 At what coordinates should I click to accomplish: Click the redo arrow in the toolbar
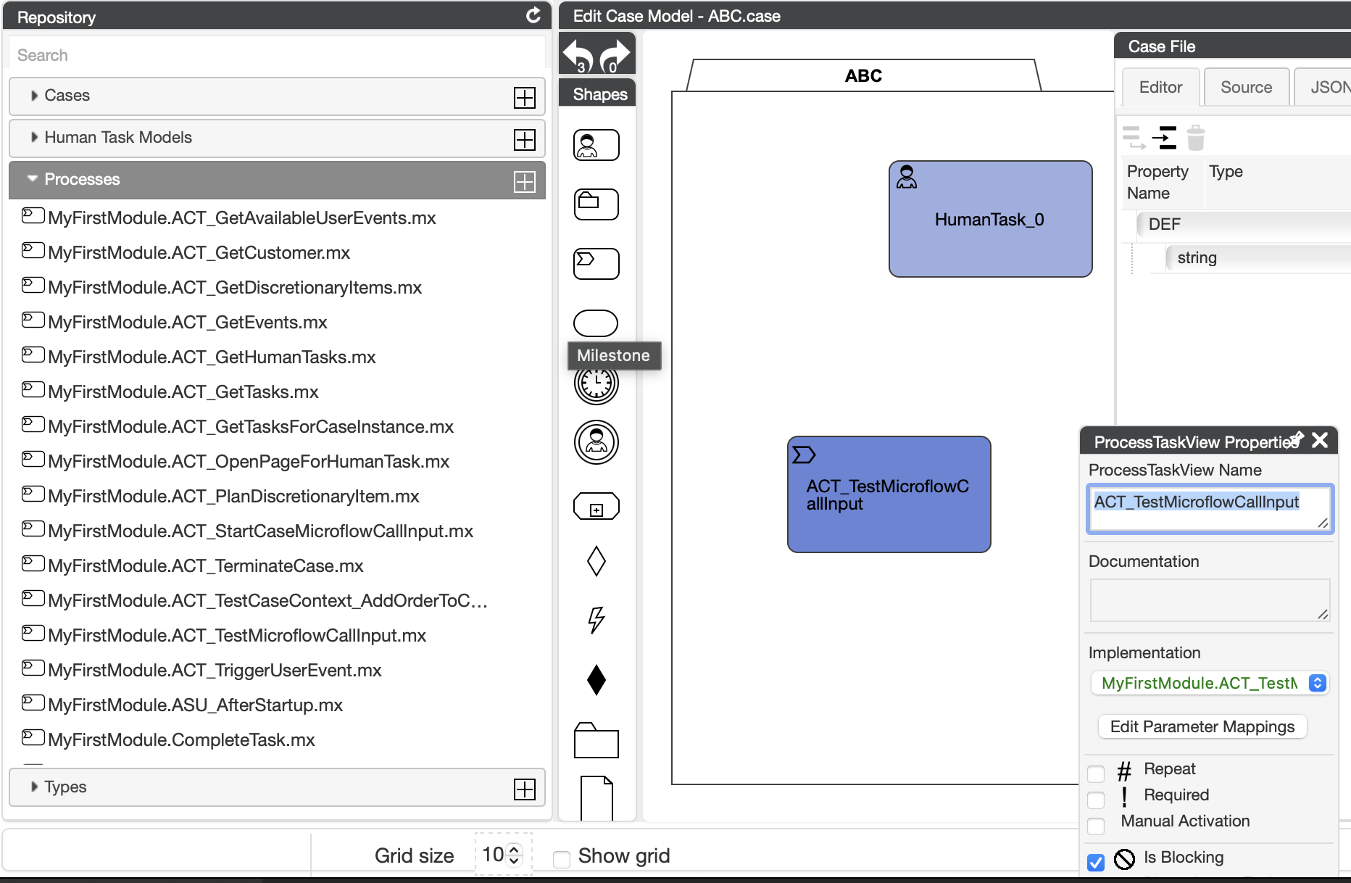tap(615, 55)
